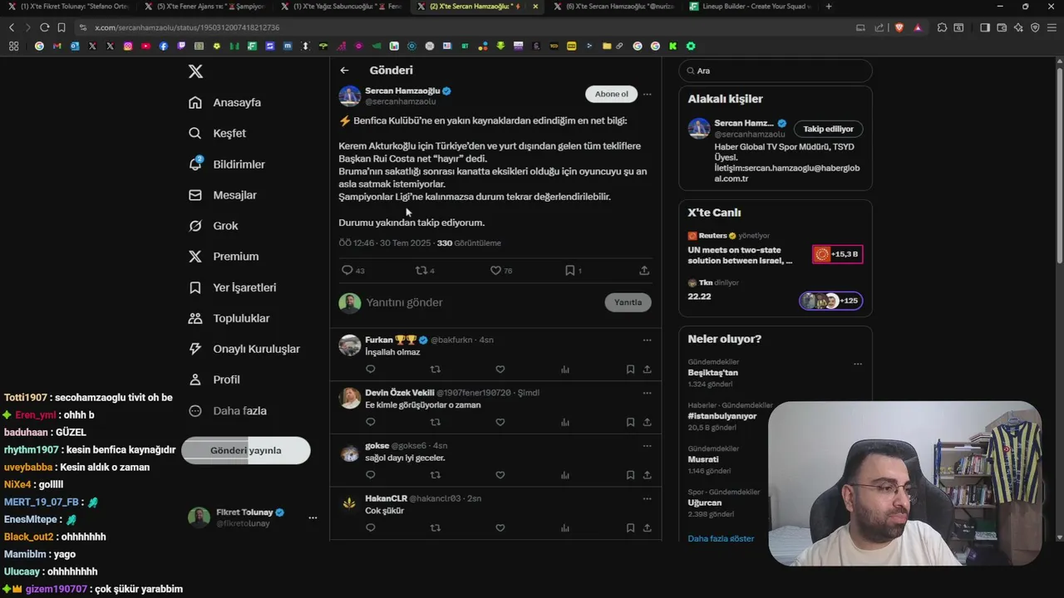Viewport: 1064px width, 598px height.
Task: Open replies on Sercan Hamzaoğlu's post (43)
Action: tap(352, 271)
